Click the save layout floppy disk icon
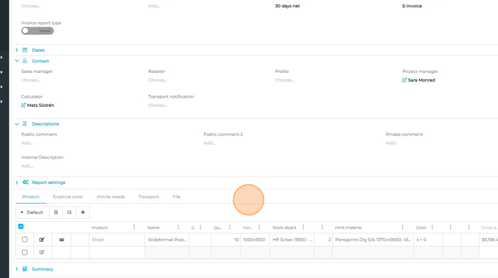Image resolution: width=498 pixels, height=278 pixels. click(x=69, y=212)
